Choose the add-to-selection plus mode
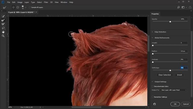Image resolution: width=193 pixels, height=109 pixels. point(13,7)
